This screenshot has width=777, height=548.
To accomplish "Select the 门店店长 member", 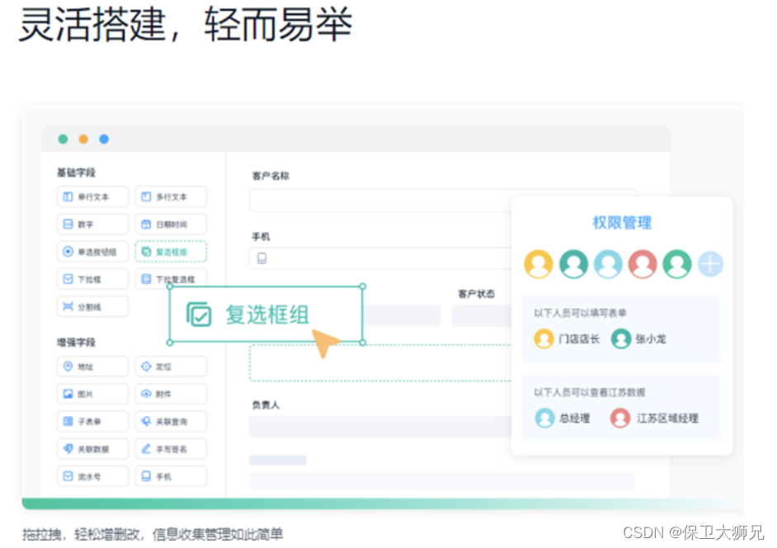I will (567, 338).
